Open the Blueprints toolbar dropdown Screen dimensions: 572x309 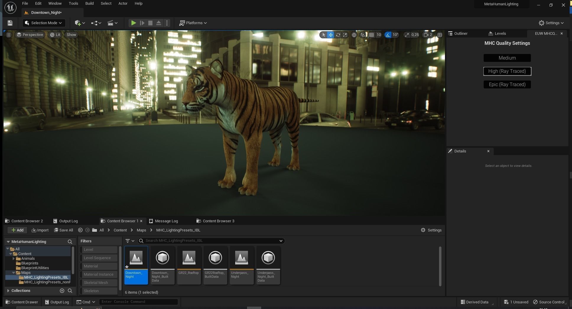pos(96,23)
